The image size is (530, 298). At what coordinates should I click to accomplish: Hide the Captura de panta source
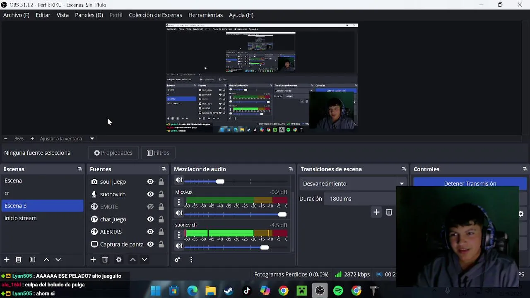tap(150, 244)
